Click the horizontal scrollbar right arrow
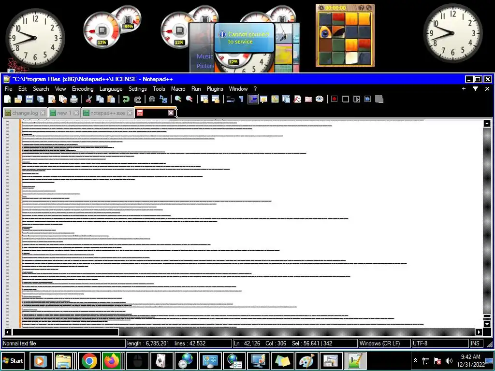 point(479,332)
